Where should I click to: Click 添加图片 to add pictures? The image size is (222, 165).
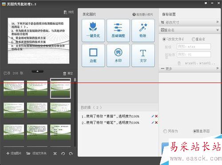tap(14, 153)
